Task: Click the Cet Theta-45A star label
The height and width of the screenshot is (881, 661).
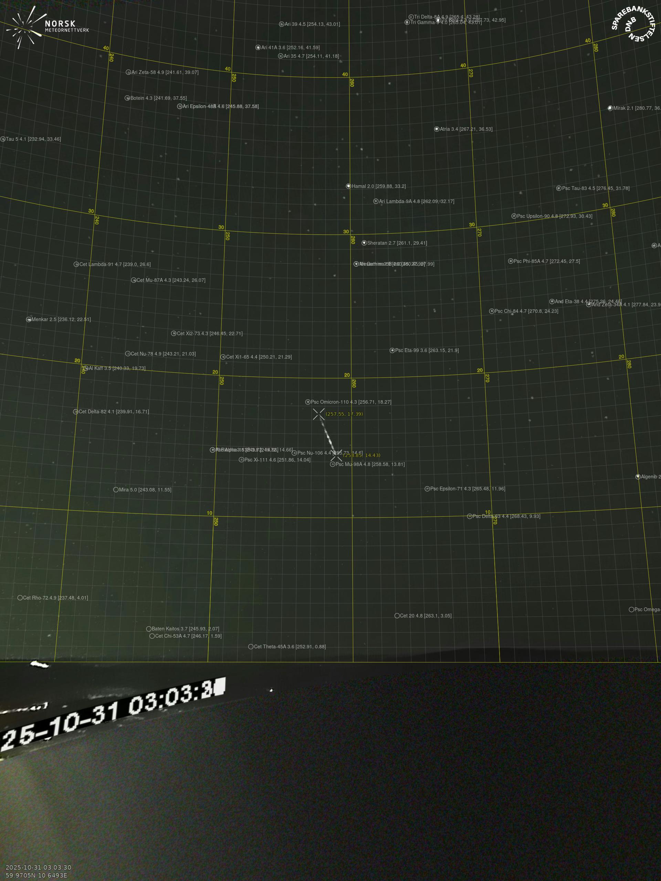Action: 290,647
